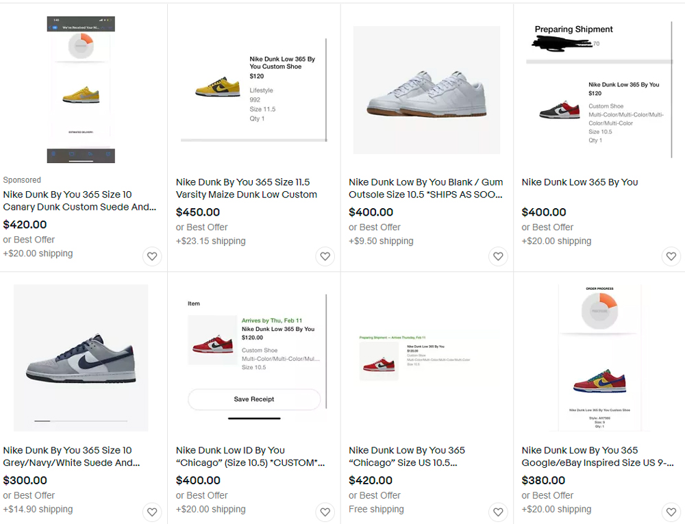The image size is (685, 524).
Task: Open the Grey/Navy/White Suede listing title
Action: pyautogui.click(x=71, y=456)
